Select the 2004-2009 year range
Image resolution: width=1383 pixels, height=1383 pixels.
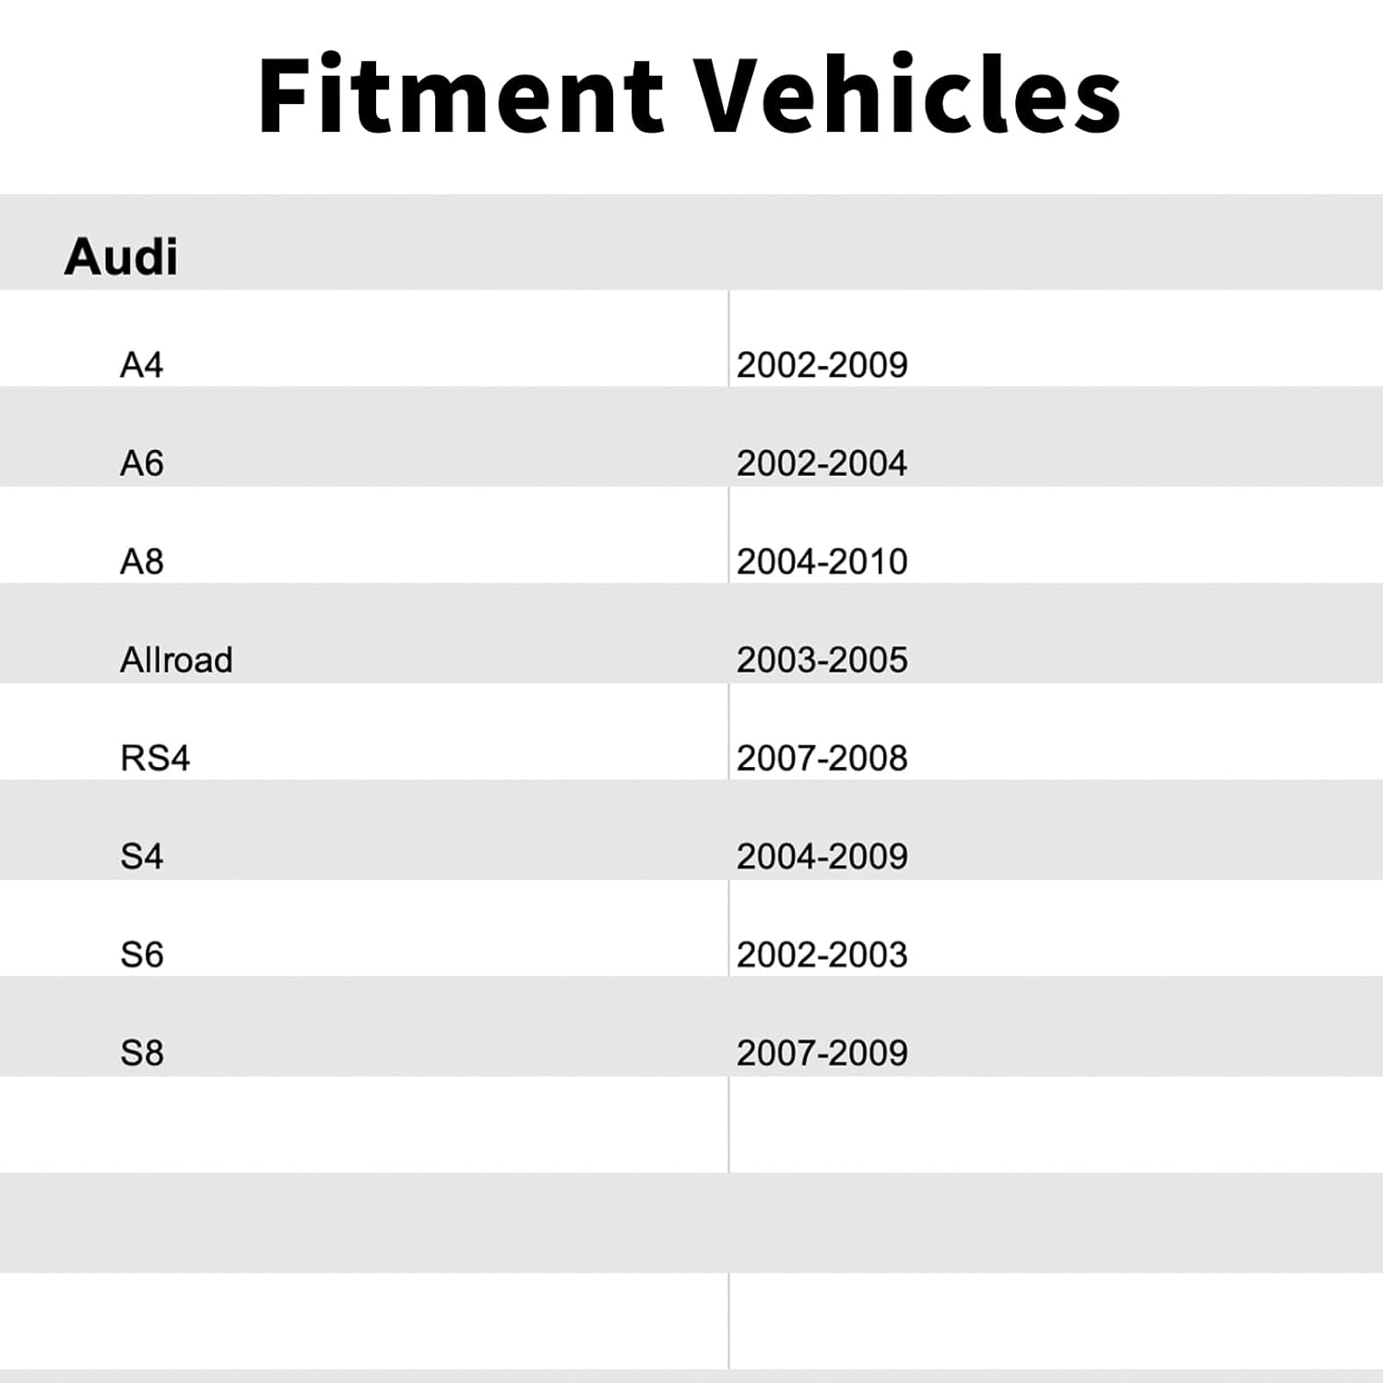[x=822, y=857]
